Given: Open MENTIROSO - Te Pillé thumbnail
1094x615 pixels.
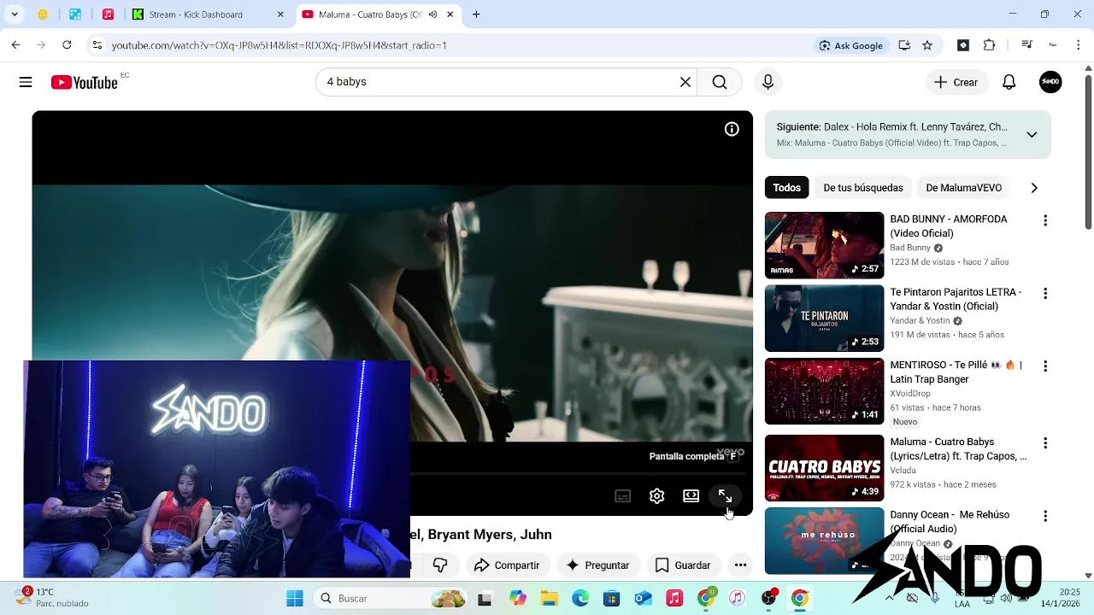Looking at the screenshot, I should click(x=824, y=391).
